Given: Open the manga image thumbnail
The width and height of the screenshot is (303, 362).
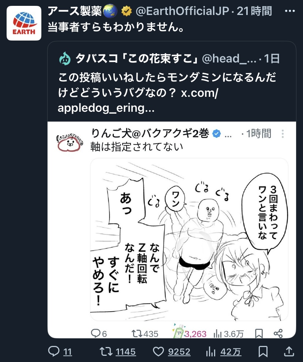Looking at the screenshot, I should pos(189,239).
